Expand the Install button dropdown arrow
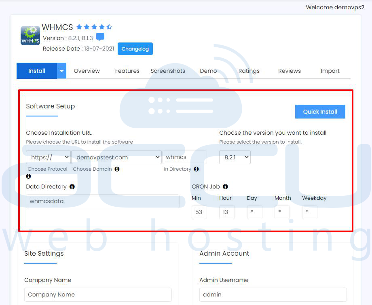Screen dimensions: 372x305 click(61, 71)
